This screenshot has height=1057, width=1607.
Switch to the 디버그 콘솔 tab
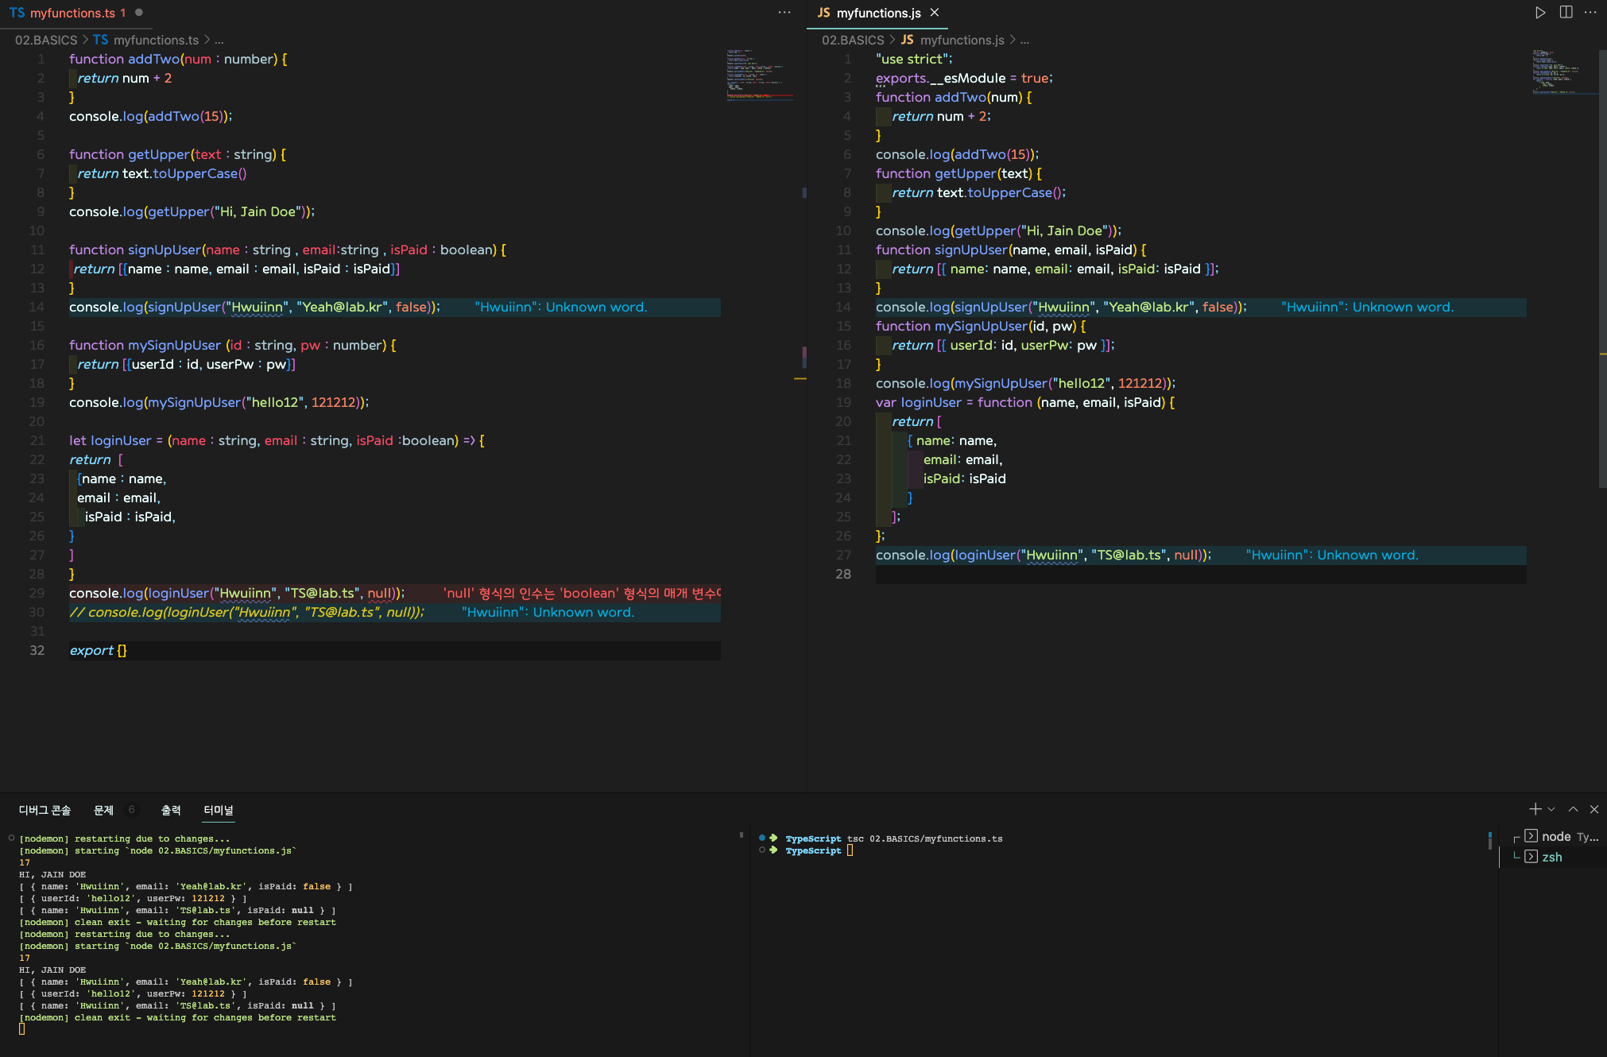click(x=45, y=810)
